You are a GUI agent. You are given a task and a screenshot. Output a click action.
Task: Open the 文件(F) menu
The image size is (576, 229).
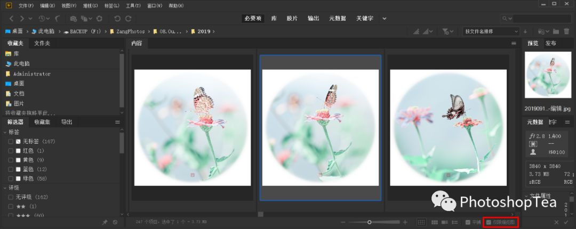(26, 5)
